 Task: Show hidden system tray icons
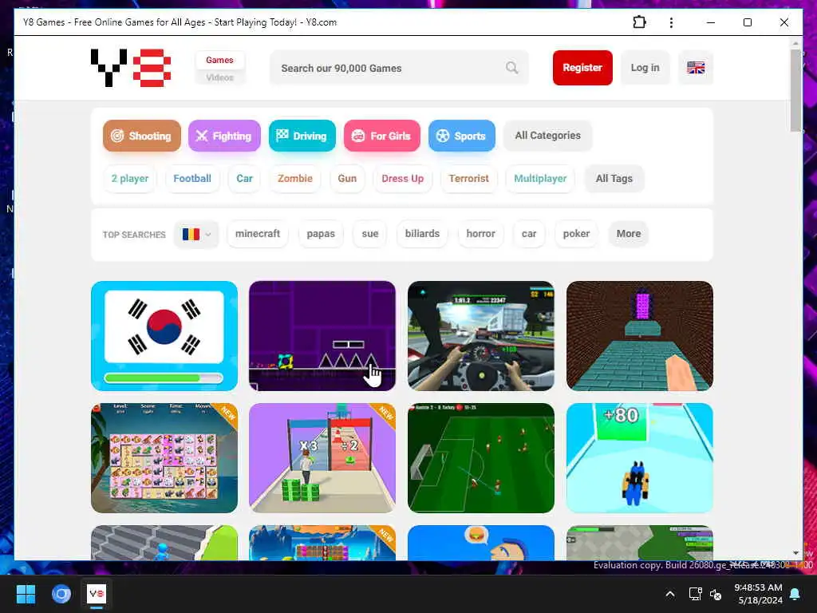(670, 594)
